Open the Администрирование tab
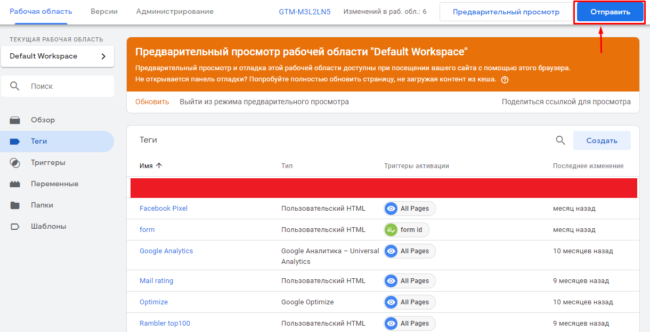Screen dimensions: 650x332 pos(175,12)
